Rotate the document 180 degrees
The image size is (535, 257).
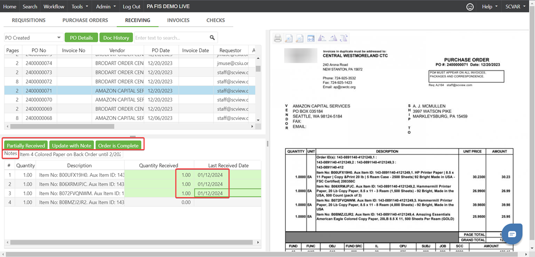coord(344,39)
